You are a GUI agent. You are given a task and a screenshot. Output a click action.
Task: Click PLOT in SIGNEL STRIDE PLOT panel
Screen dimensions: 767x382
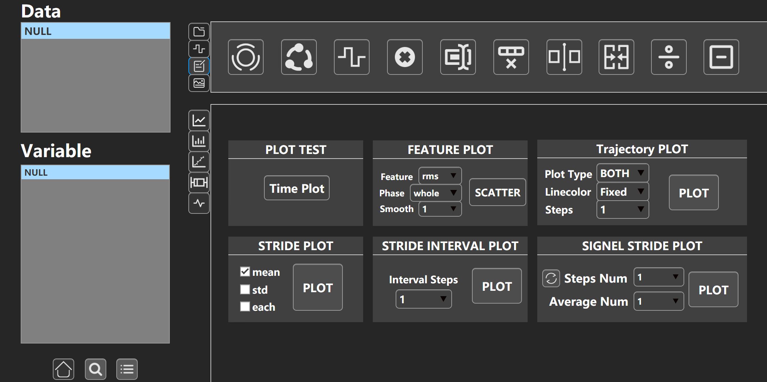(713, 289)
